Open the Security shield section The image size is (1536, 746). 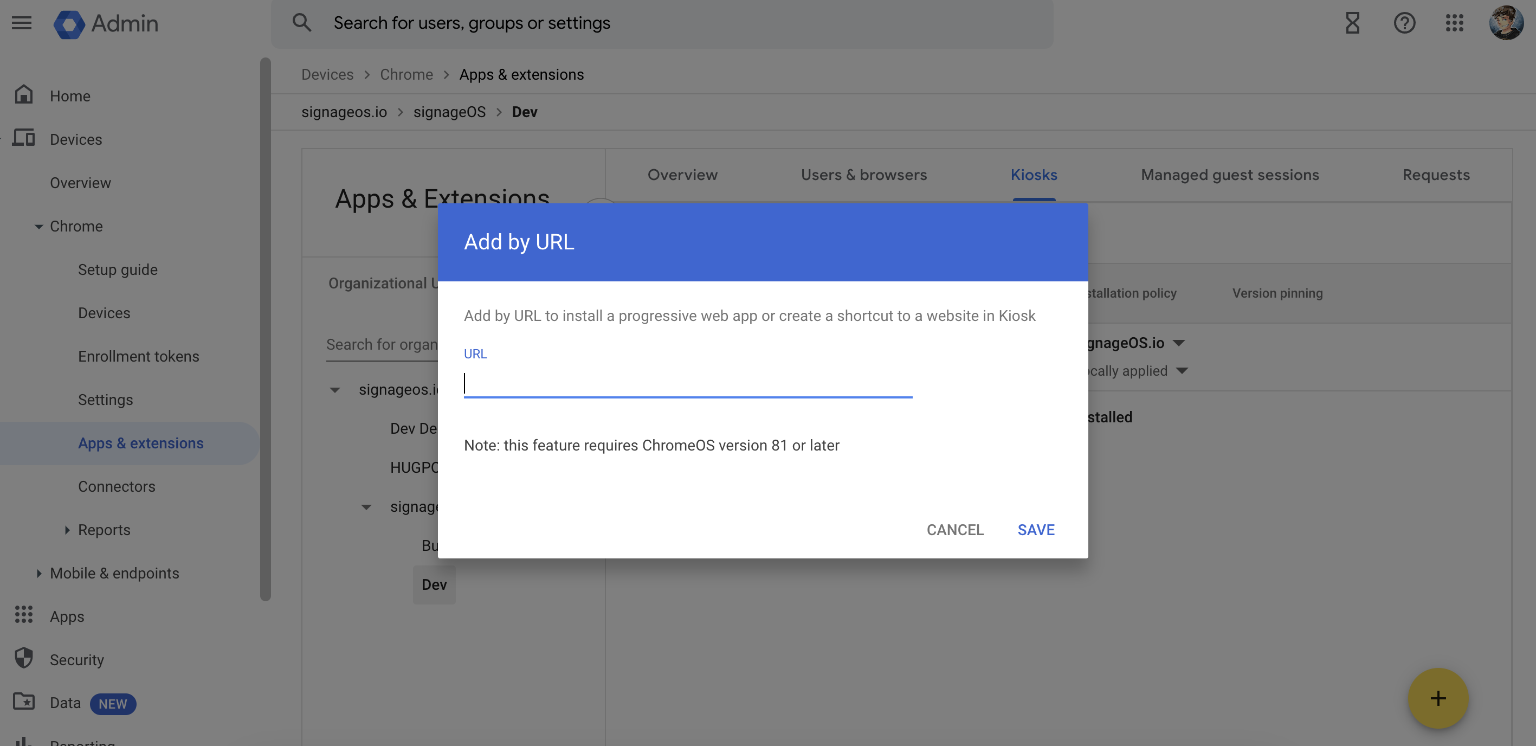[24, 659]
